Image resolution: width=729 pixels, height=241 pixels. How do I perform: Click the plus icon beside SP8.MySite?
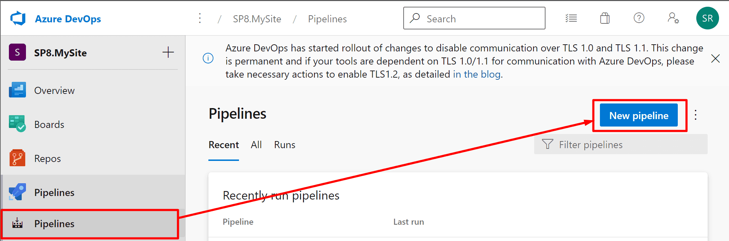[x=168, y=52]
